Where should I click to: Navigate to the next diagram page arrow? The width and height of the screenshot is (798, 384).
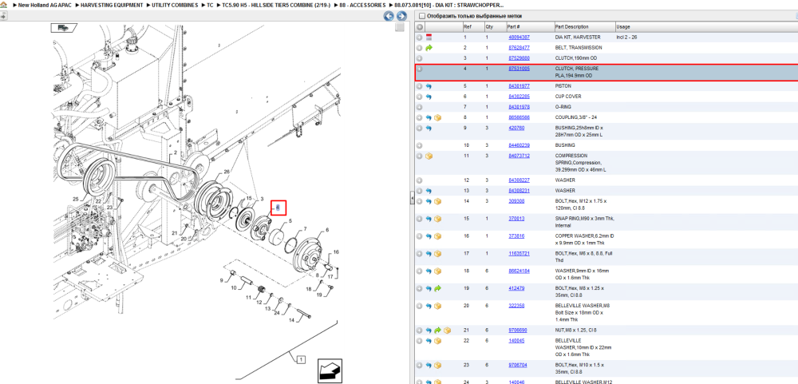point(401,16)
